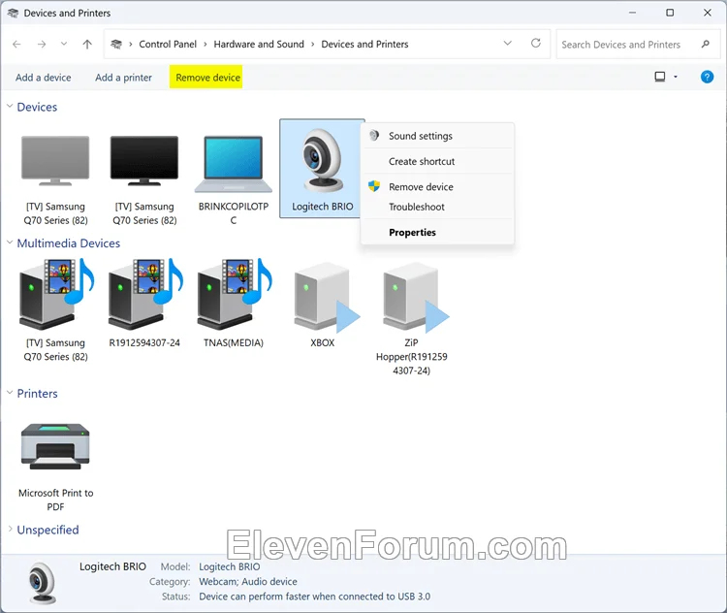Screen dimensions: 727x613
Task: Click Webcam; Audio device category value
Action: 248,581
